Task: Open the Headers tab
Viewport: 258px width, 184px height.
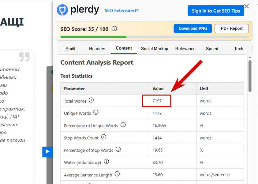Action: (x=97, y=49)
